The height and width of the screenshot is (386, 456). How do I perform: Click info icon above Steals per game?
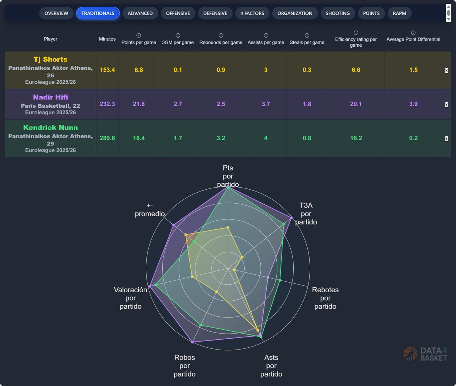[307, 35]
